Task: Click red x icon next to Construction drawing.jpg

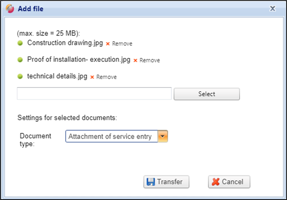Action: coord(108,44)
